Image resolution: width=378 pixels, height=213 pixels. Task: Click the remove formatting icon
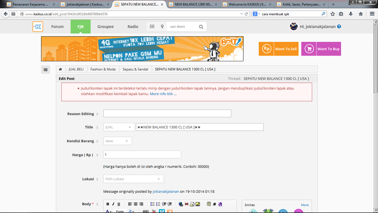(x=220, y=204)
